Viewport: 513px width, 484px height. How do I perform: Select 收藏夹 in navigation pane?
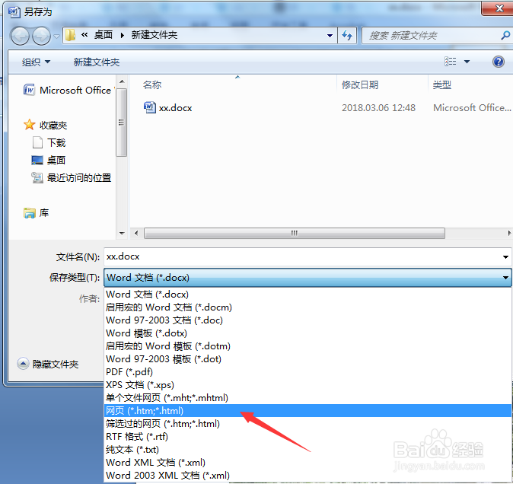click(x=45, y=125)
